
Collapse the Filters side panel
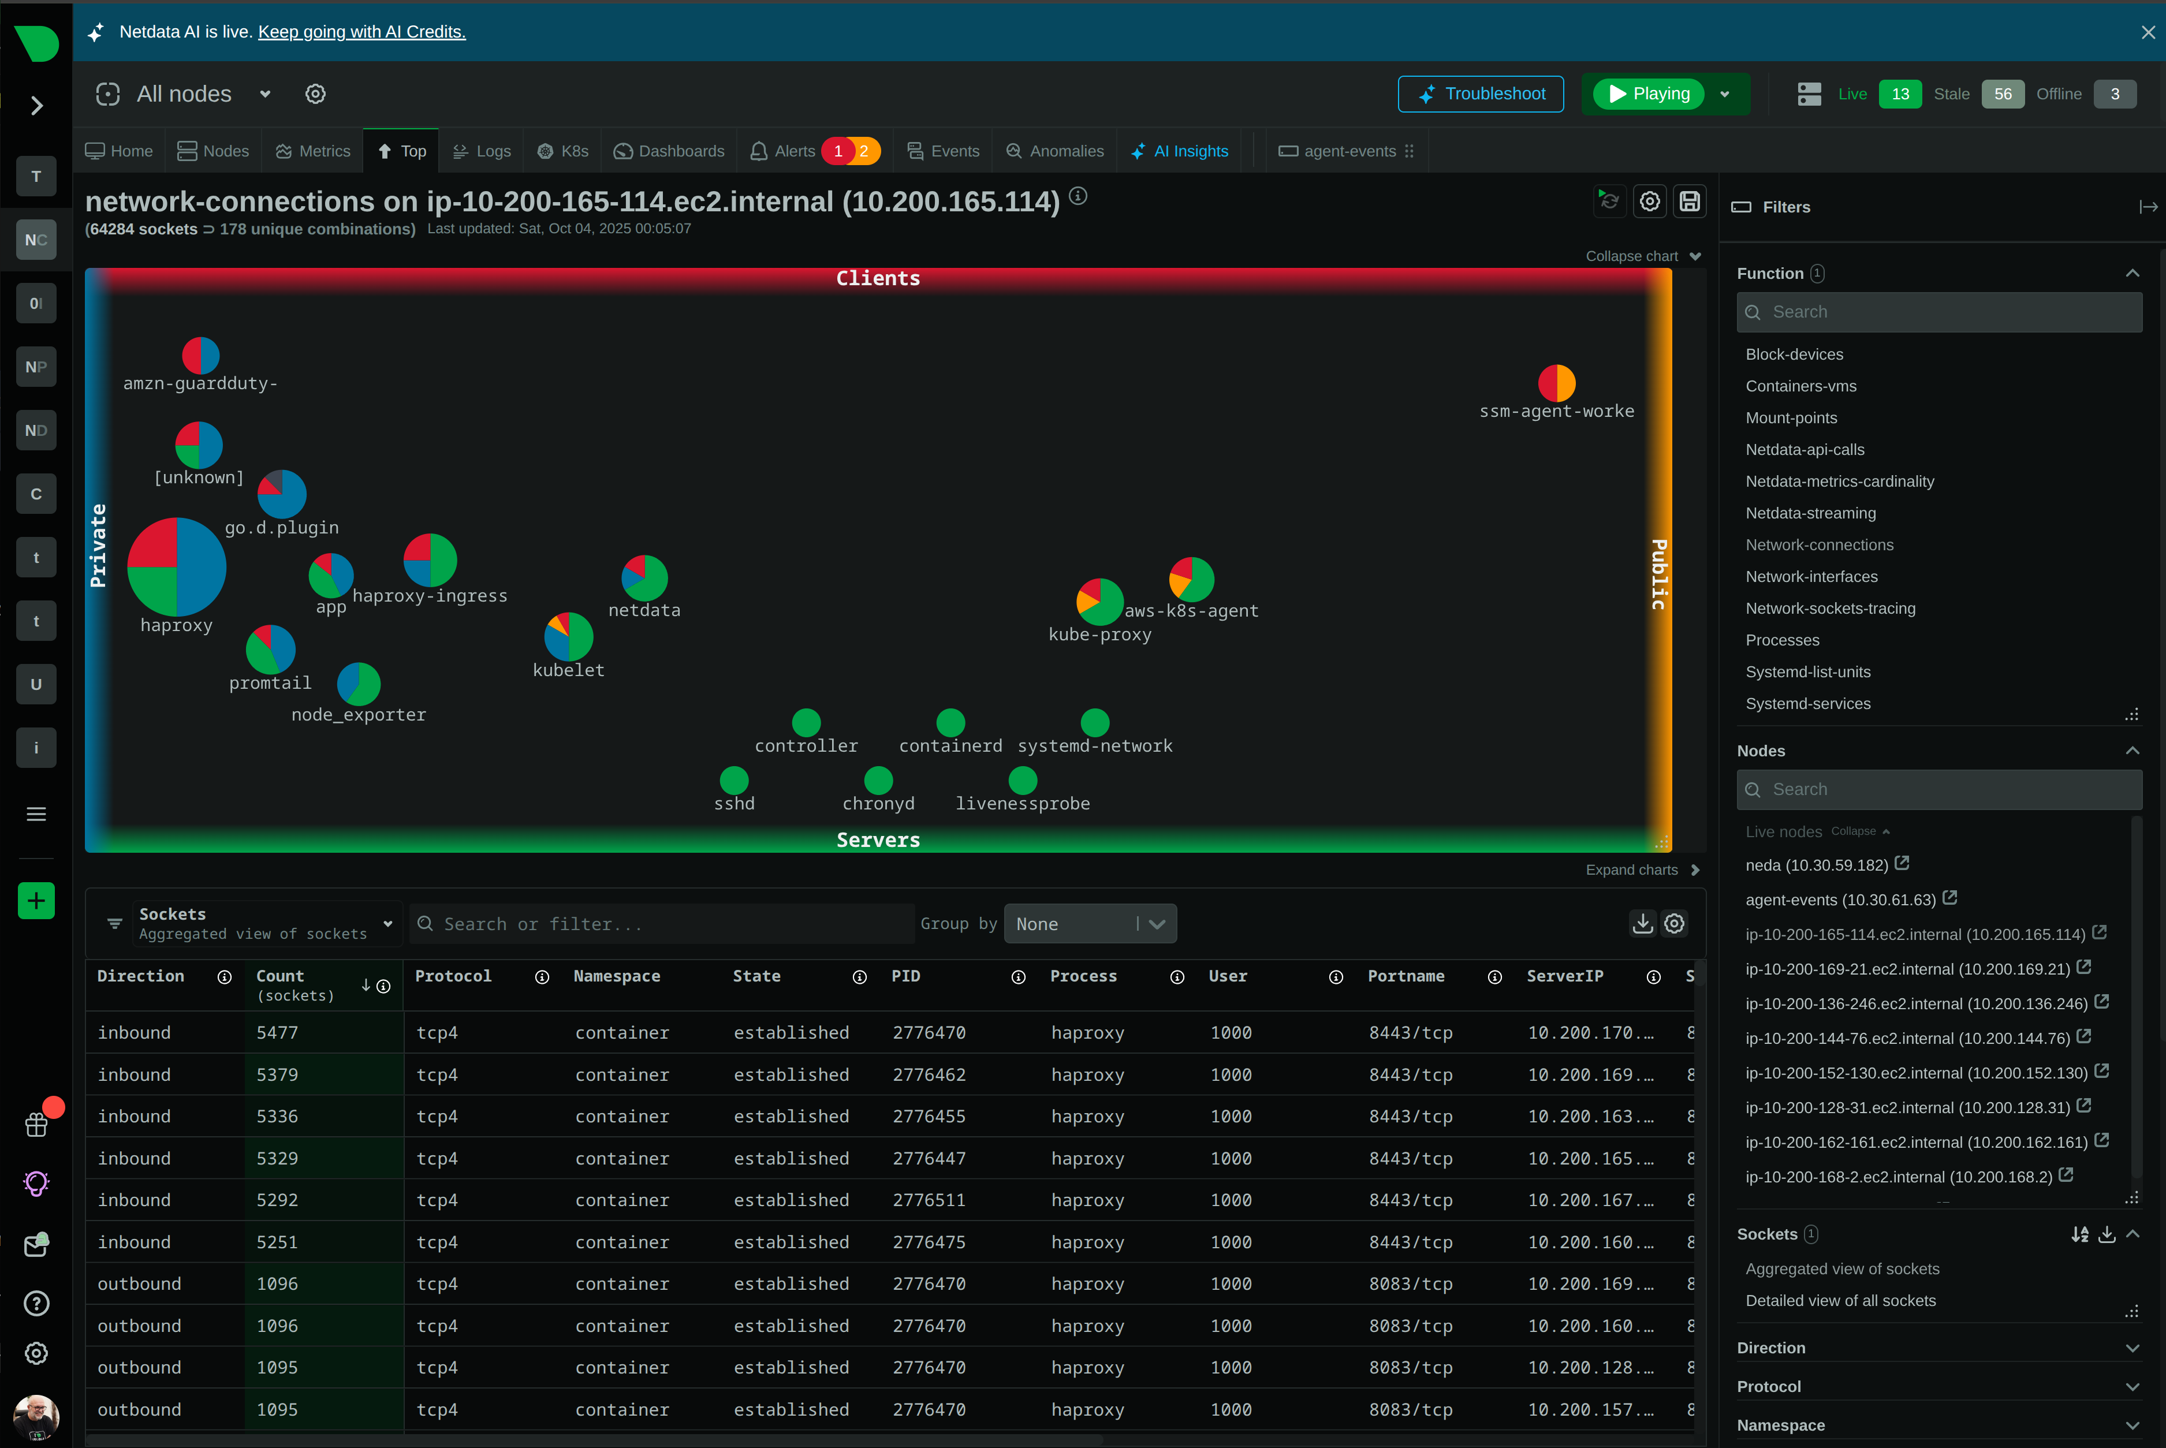tap(2148, 207)
